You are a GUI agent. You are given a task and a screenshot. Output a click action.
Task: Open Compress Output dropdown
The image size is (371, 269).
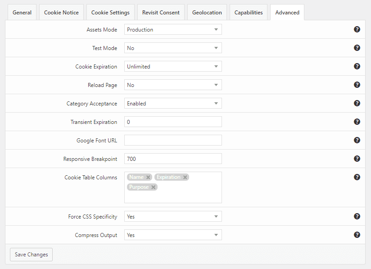tap(173, 235)
